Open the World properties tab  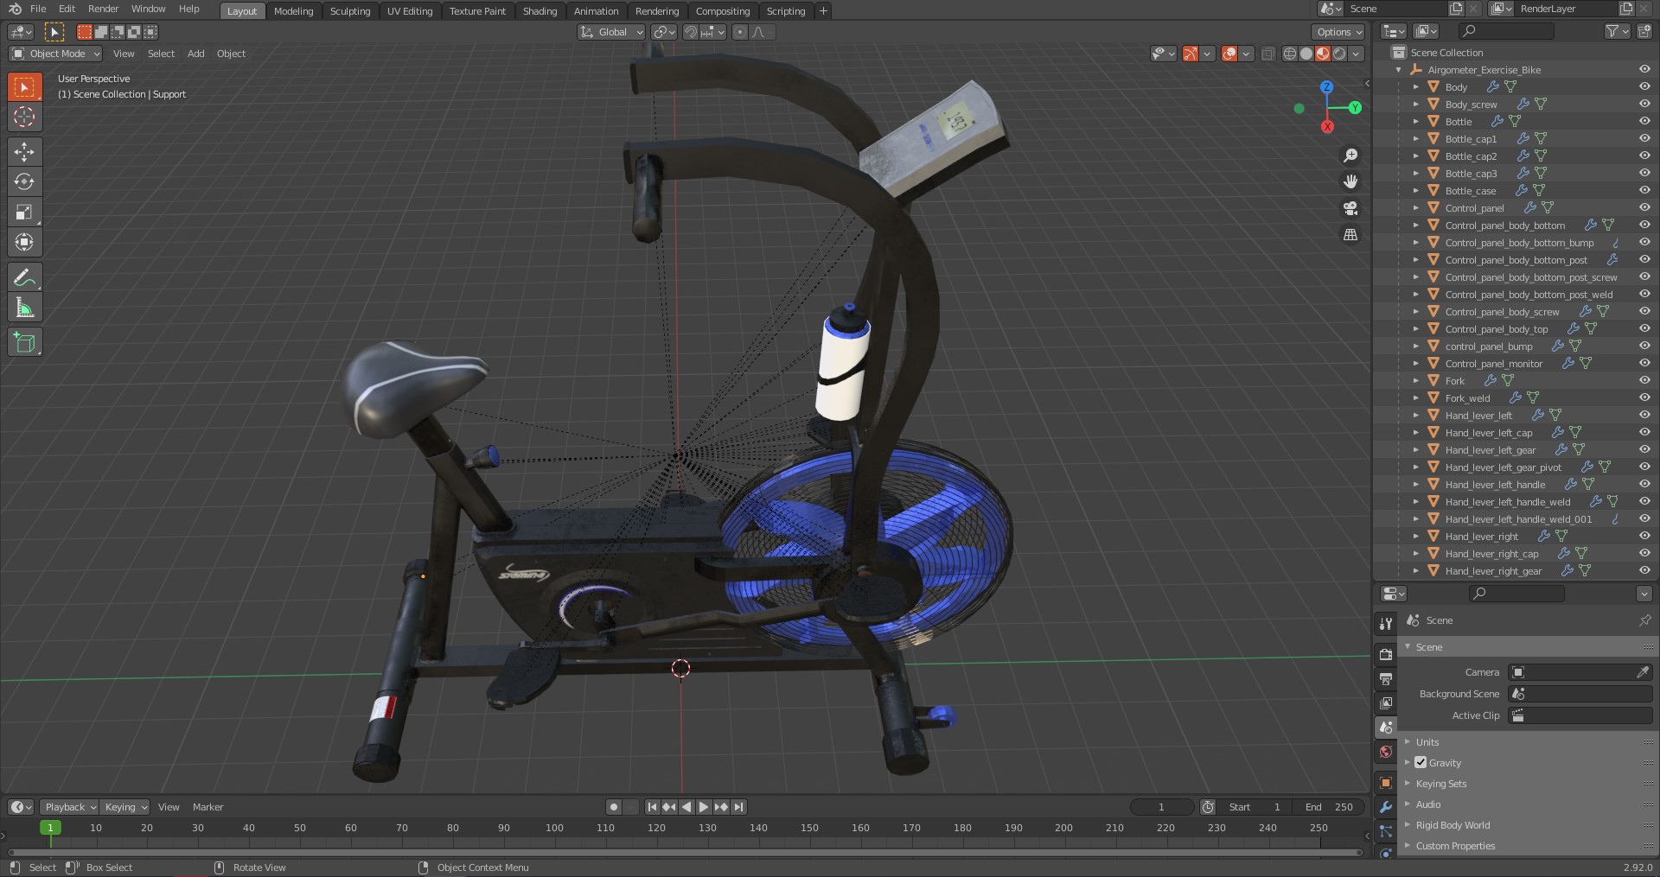point(1386,752)
